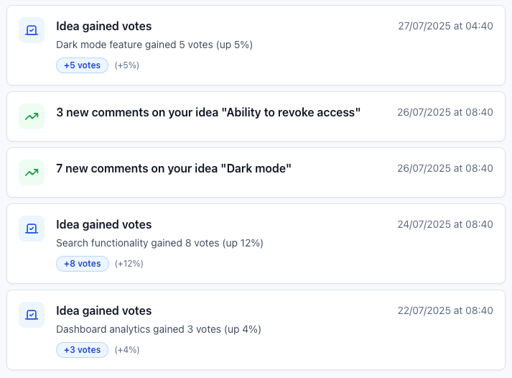This screenshot has width=512, height=378.
Task: Open "7 new comments" Dark mode notification
Action: [x=174, y=168]
